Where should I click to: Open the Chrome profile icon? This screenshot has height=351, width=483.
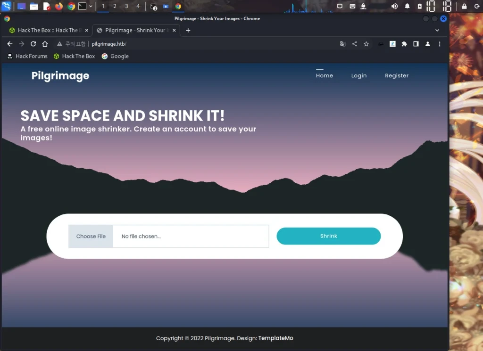(427, 44)
